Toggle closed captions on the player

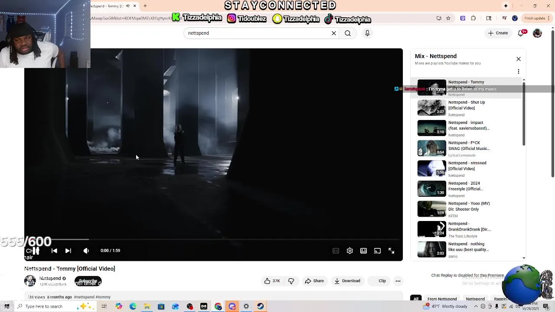[336, 251]
